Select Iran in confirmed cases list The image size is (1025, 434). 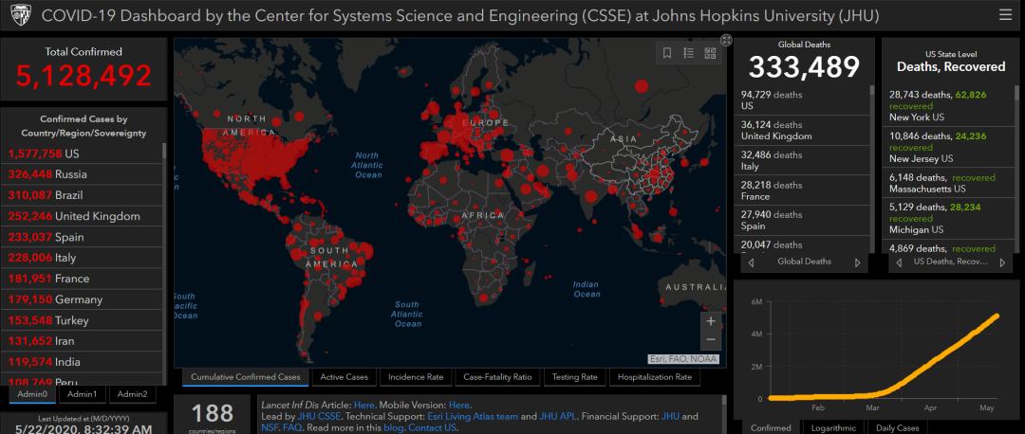click(x=82, y=341)
